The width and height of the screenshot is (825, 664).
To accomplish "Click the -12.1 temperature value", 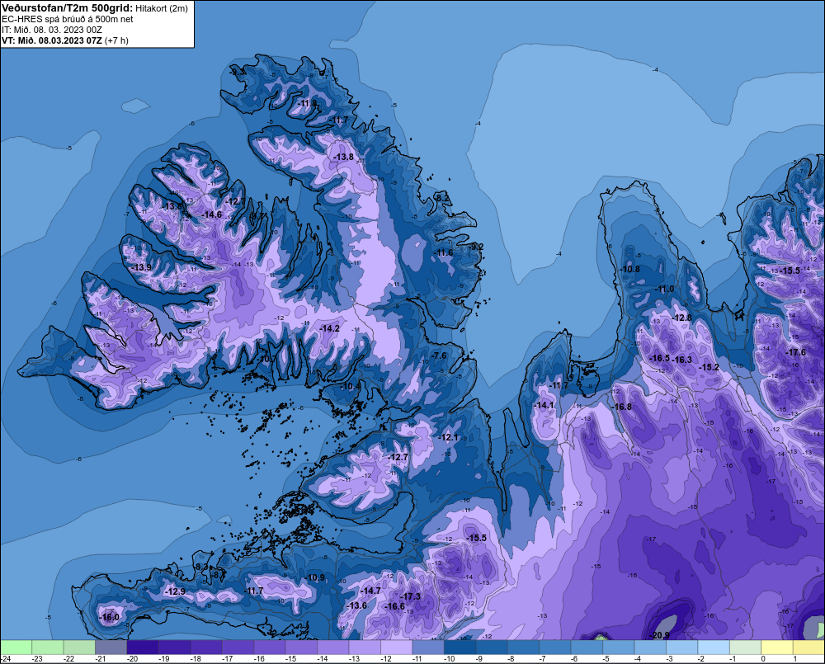I will [449, 438].
